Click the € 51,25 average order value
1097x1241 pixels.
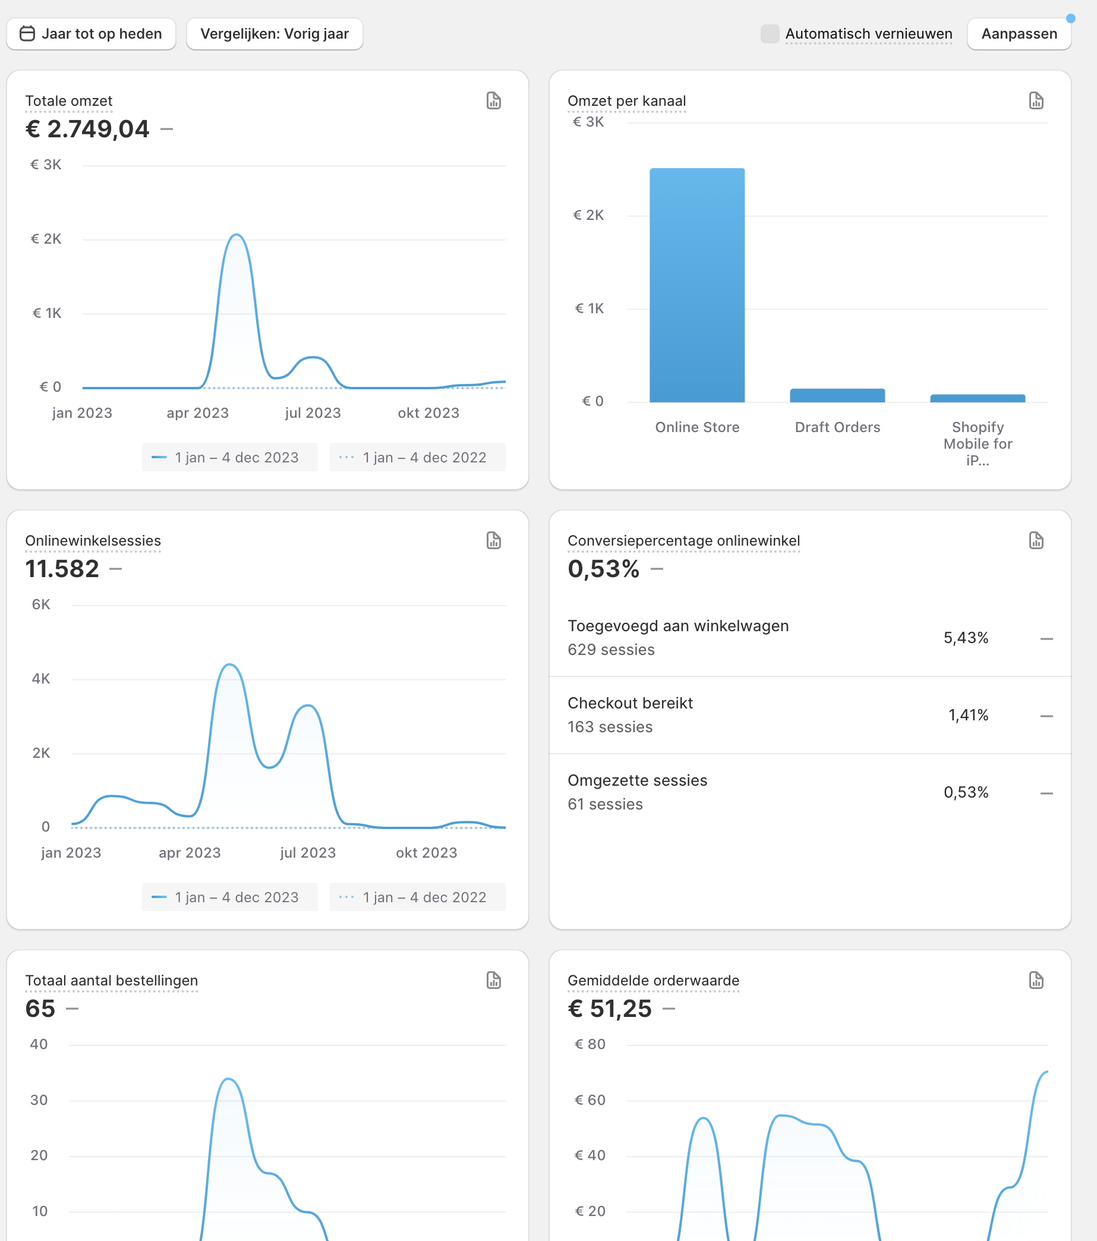click(x=610, y=1009)
